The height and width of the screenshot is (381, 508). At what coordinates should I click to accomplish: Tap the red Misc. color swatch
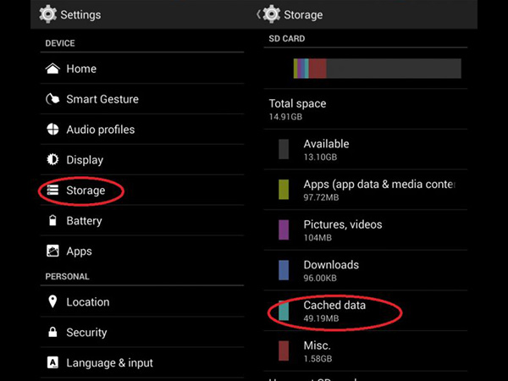click(x=284, y=351)
